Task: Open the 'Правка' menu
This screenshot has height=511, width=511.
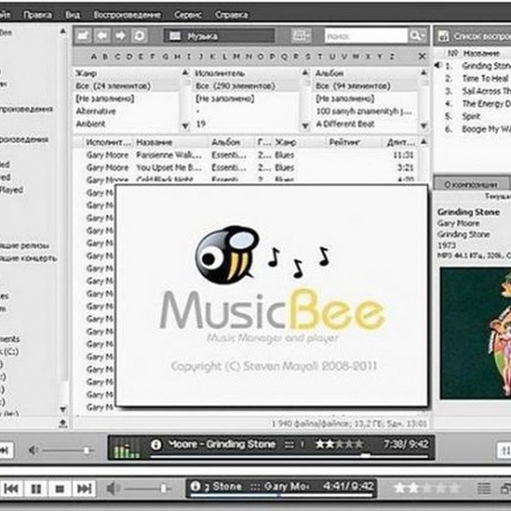Action: (37, 15)
